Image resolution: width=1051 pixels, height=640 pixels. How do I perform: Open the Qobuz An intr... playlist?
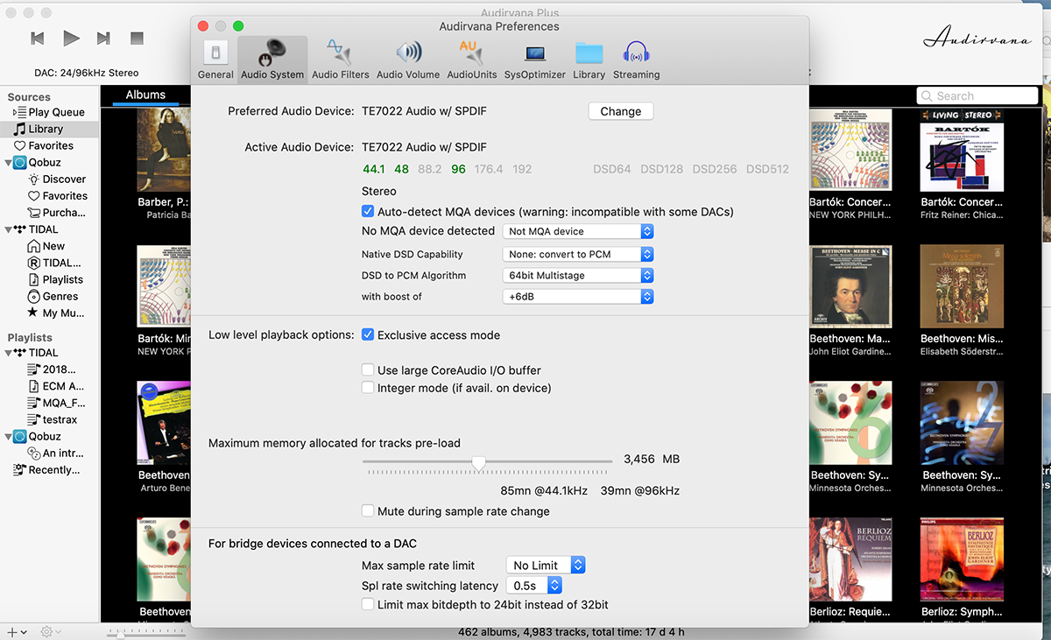(56, 454)
